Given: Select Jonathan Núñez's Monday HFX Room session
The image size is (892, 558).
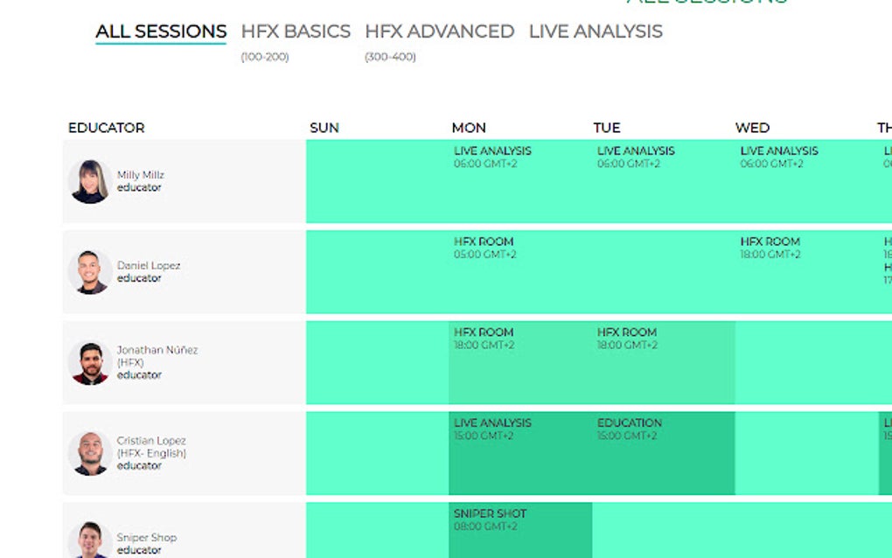Looking at the screenshot, I should pyautogui.click(x=484, y=338).
